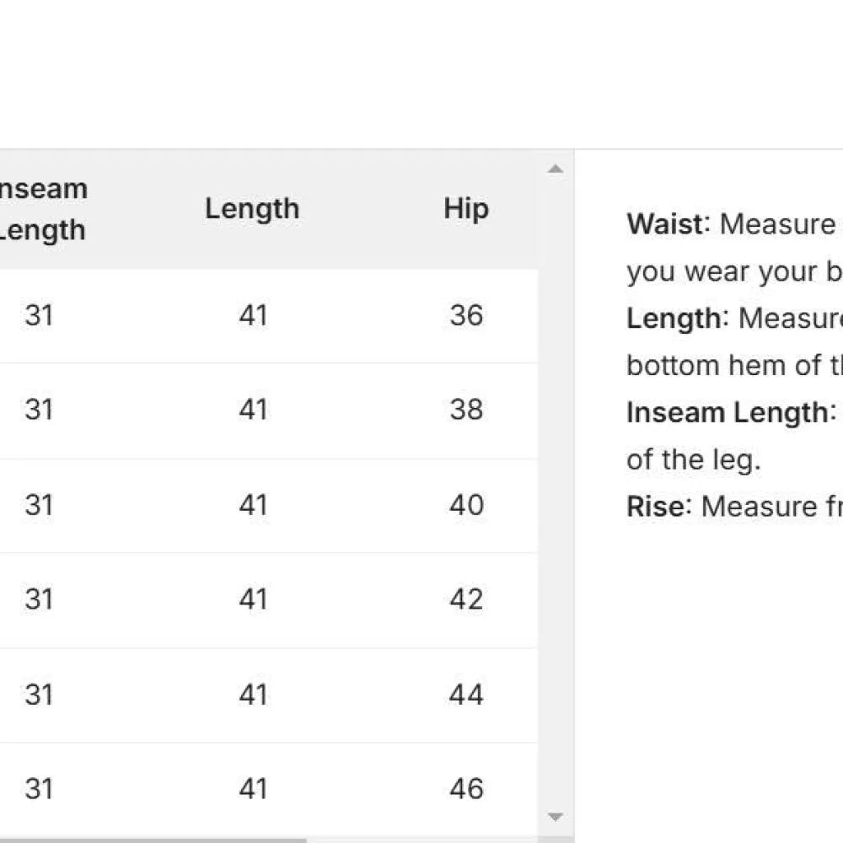This screenshot has width=843, height=843.
Task: Select the Hip value 38 cell
Action: [x=466, y=410]
